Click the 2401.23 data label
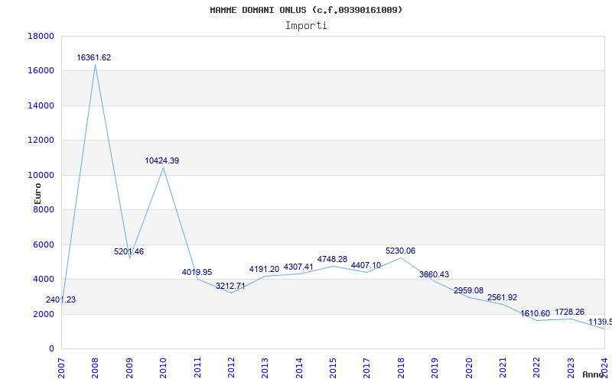This screenshot has width=612, height=382. (61, 300)
